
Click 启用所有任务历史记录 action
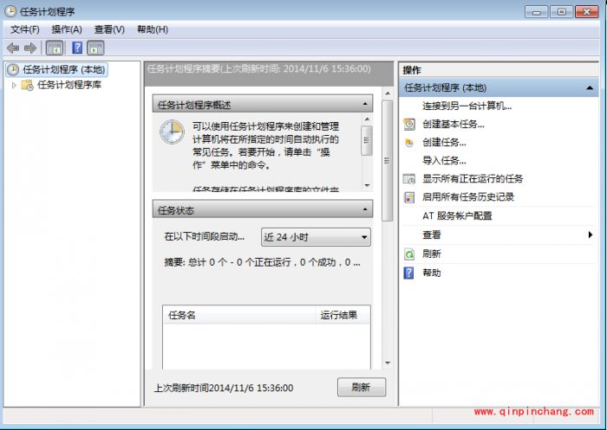[x=468, y=196]
